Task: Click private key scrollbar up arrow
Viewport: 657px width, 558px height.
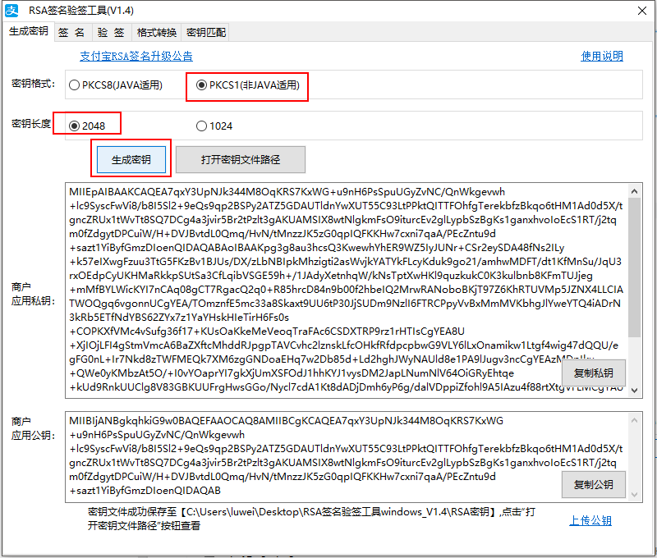Action: pos(634,191)
